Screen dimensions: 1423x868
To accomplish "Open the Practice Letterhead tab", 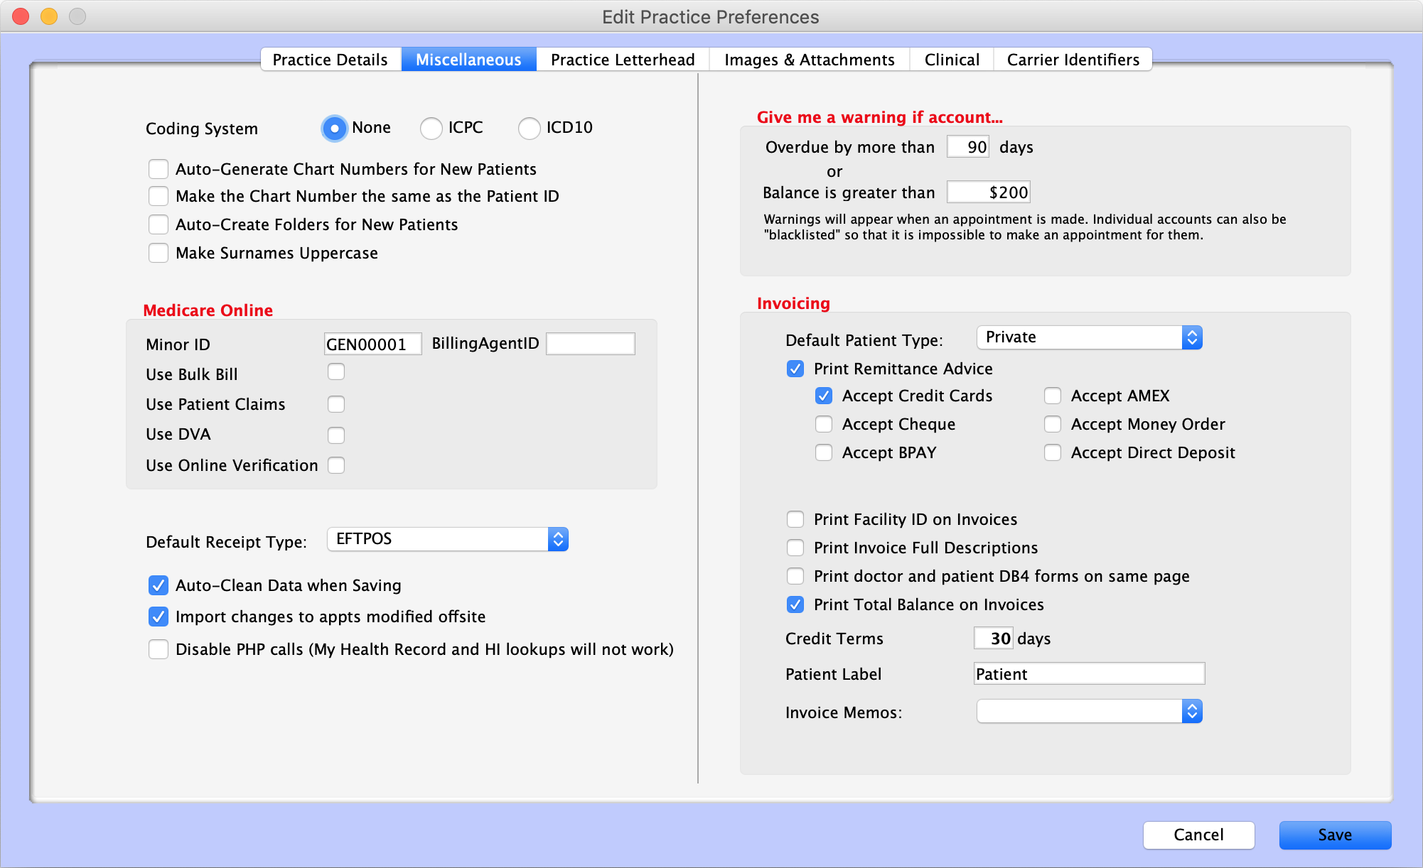I will pyautogui.click(x=623, y=60).
